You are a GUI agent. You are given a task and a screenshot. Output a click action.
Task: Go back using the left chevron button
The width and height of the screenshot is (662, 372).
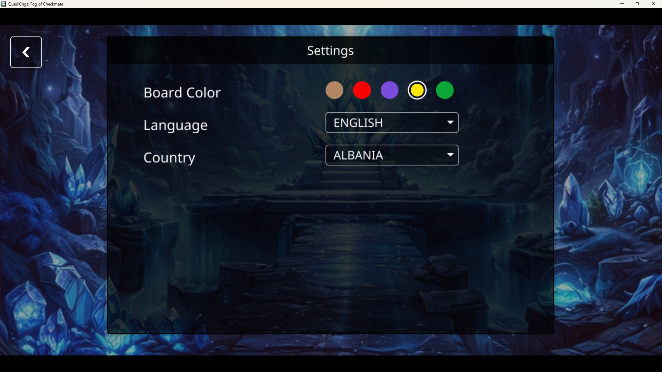point(26,52)
